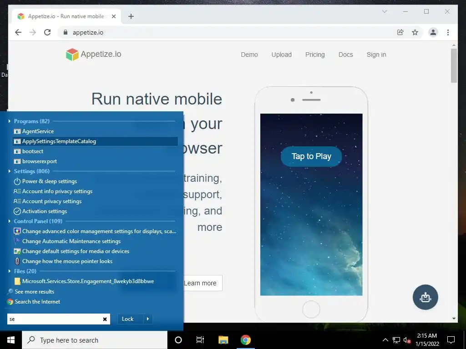Screen dimensions: 466x349
Task: Expand the Programs (82) category
Action: (10, 121)
